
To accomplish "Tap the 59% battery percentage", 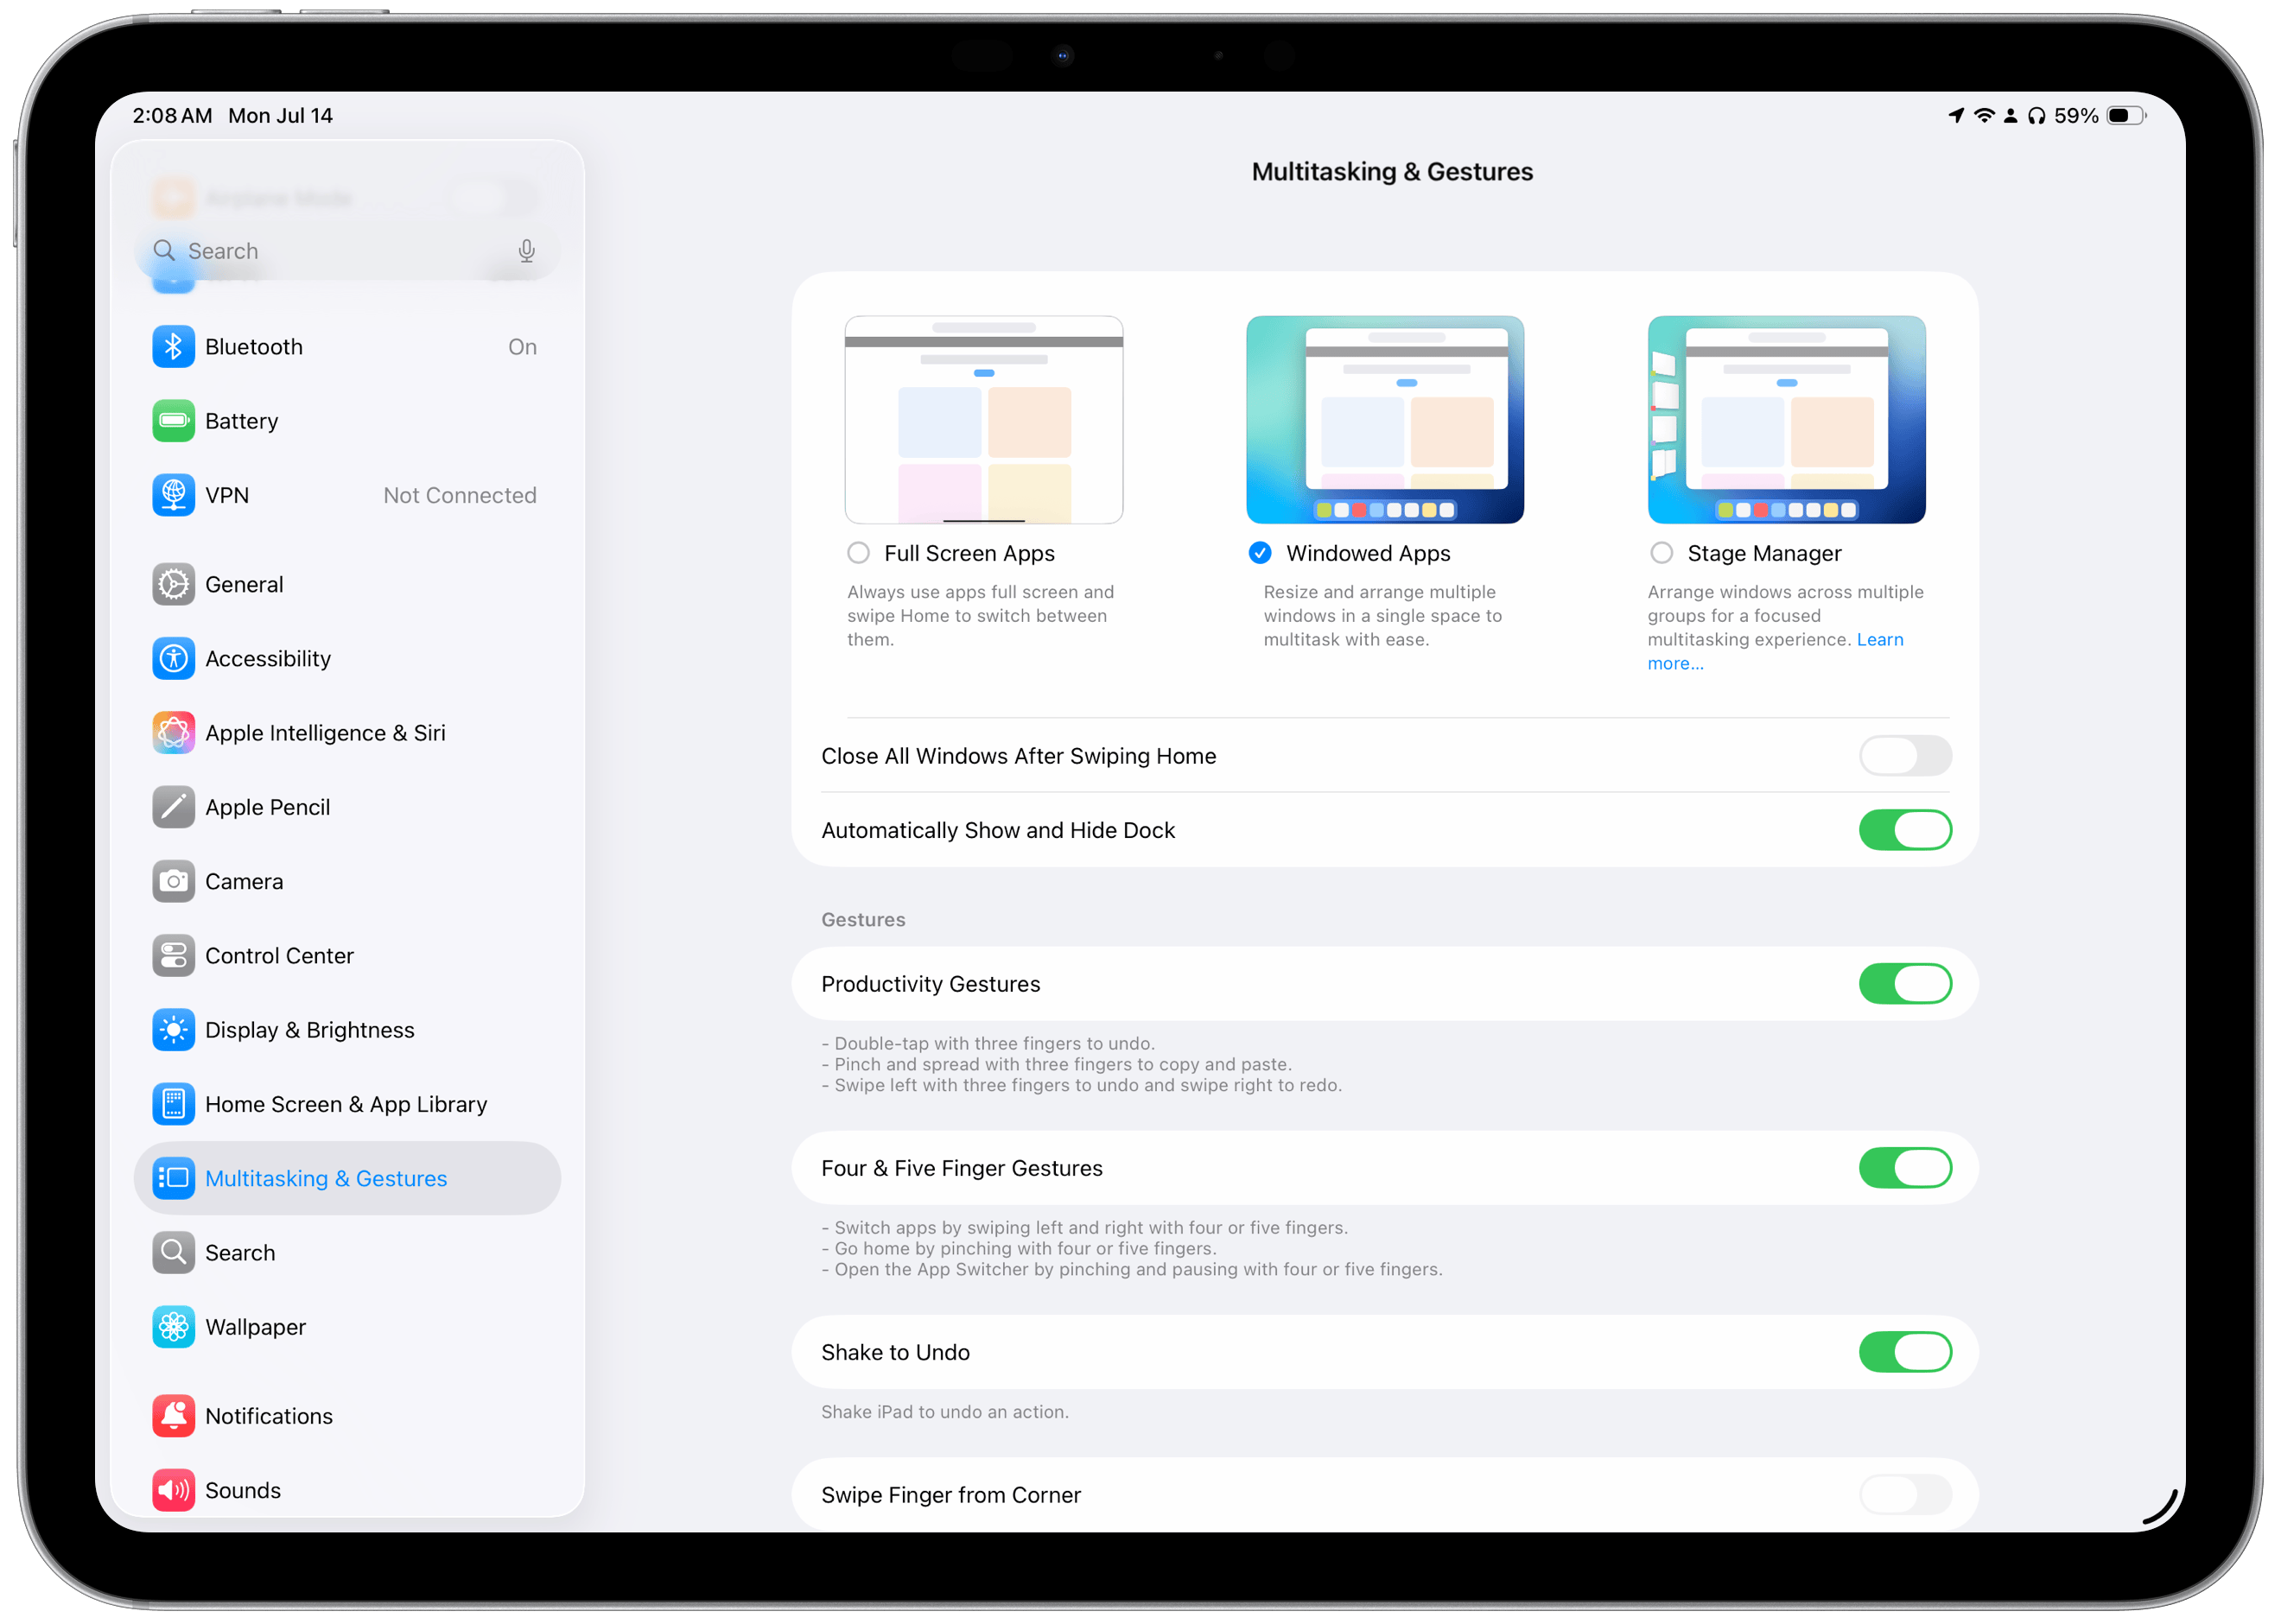I will (2076, 116).
